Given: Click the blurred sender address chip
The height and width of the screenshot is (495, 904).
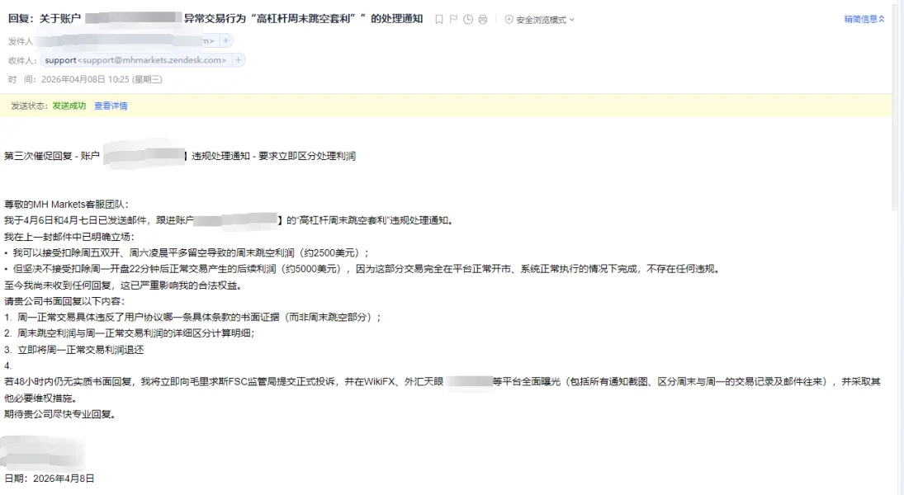Looking at the screenshot, I should (125, 41).
